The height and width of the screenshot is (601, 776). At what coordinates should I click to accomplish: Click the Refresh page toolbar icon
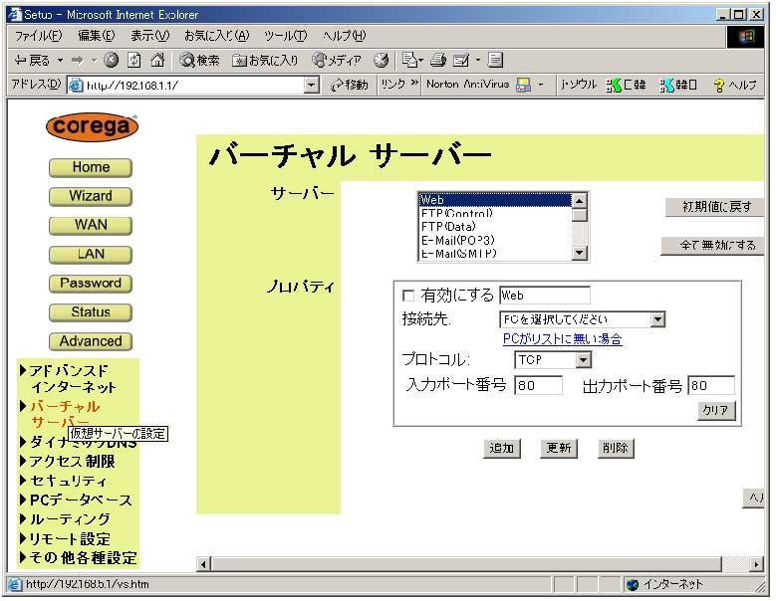[134, 61]
